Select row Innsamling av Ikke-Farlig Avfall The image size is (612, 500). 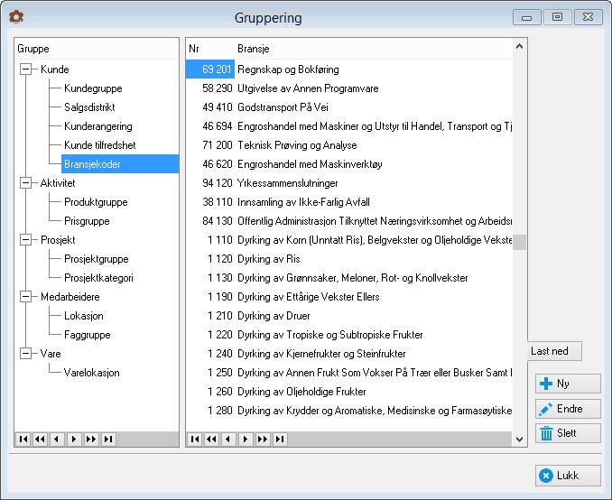coord(349,202)
